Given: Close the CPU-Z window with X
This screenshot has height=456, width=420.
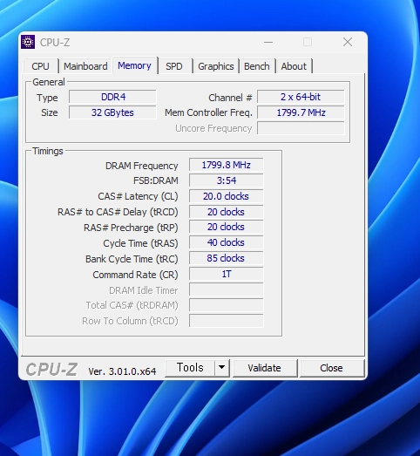Looking at the screenshot, I should (348, 42).
